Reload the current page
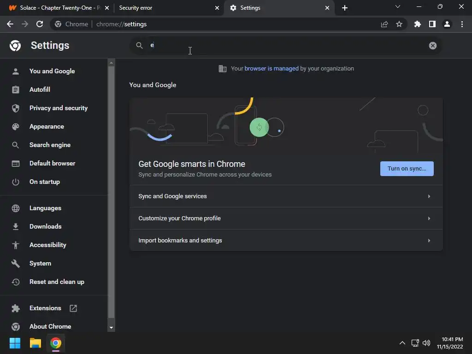The width and height of the screenshot is (472, 354). click(40, 24)
